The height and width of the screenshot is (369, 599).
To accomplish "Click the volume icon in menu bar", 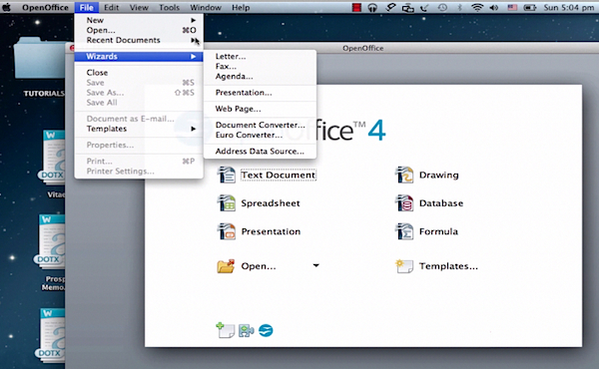I will click(494, 8).
